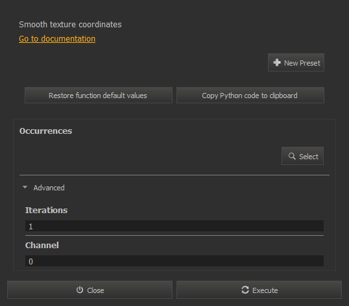The image size is (349, 306).
Task: Copy Python code to clipboard
Action: pyautogui.click(x=250, y=96)
